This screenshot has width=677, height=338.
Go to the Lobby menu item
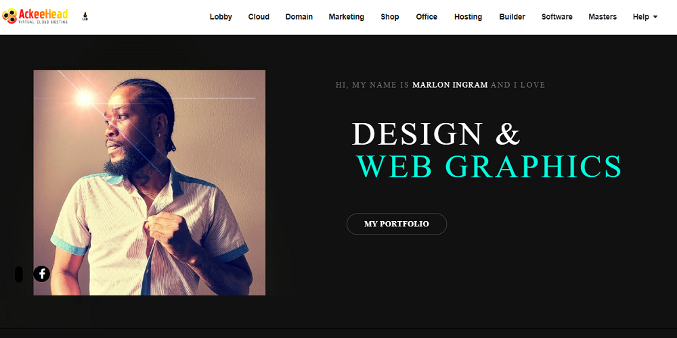[x=221, y=17]
